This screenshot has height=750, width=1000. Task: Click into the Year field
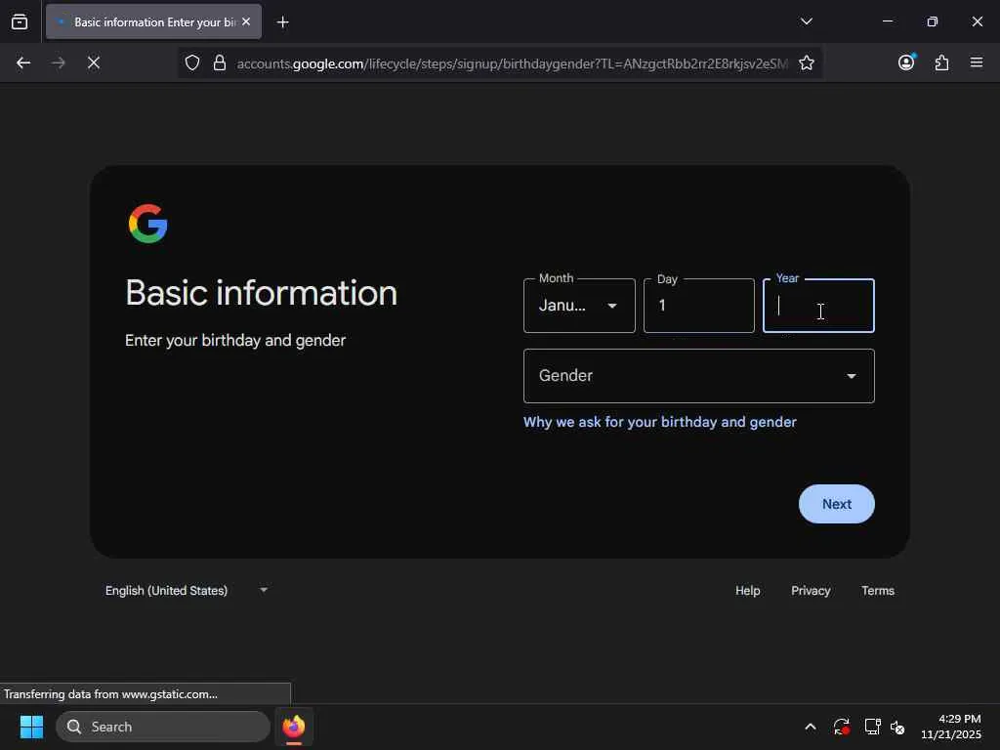(818, 306)
